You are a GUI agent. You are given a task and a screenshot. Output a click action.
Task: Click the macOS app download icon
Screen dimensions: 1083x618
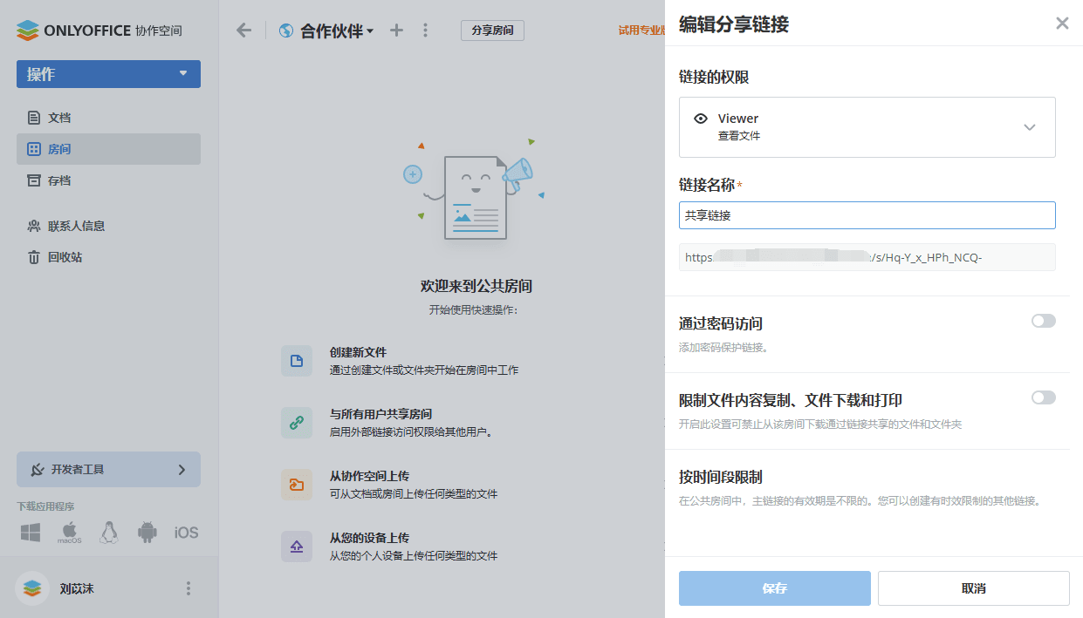click(70, 533)
